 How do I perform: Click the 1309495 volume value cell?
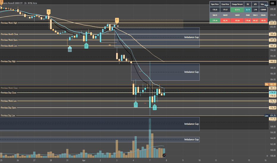(263, 10)
